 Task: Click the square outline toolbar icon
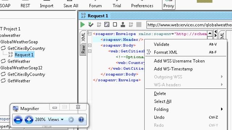pos(115,25)
